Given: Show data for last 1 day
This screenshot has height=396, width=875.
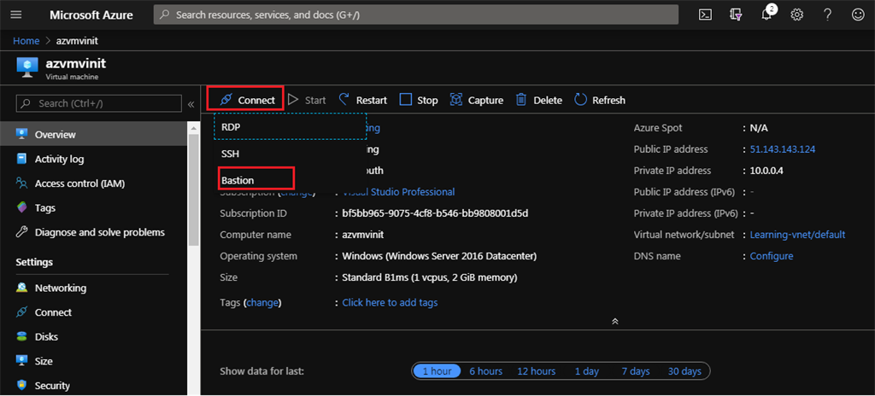Looking at the screenshot, I should click(586, 371).
